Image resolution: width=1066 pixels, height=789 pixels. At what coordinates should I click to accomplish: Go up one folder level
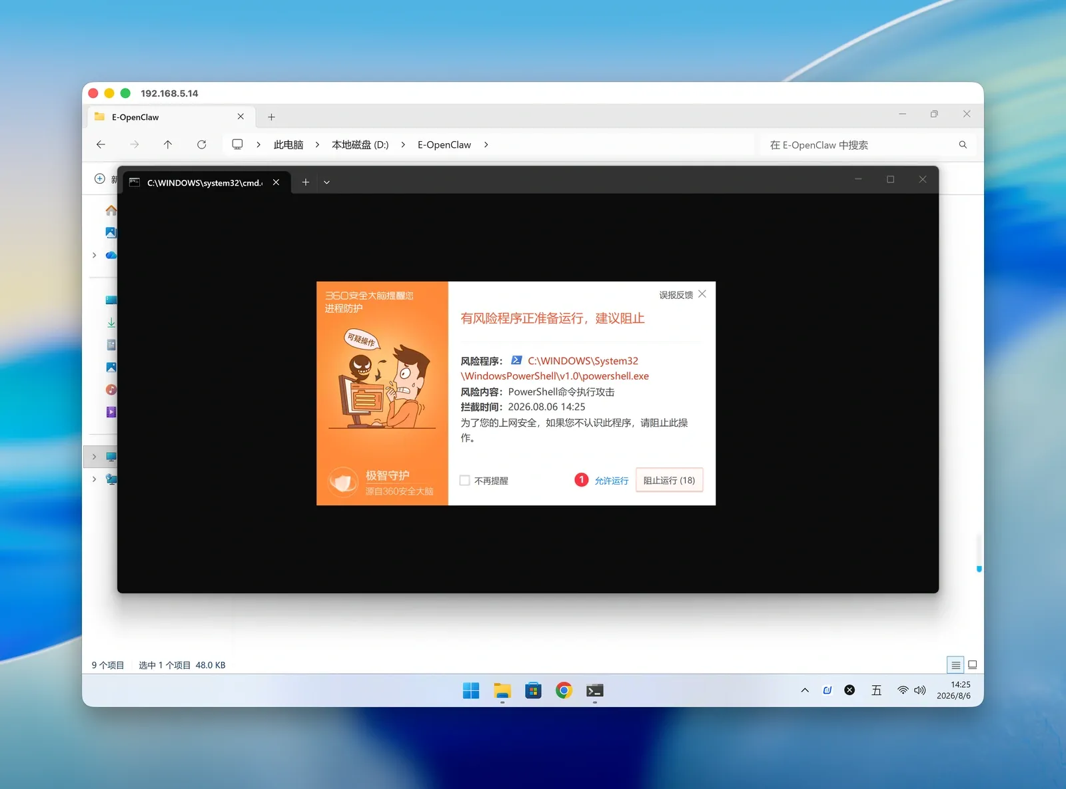168,144
